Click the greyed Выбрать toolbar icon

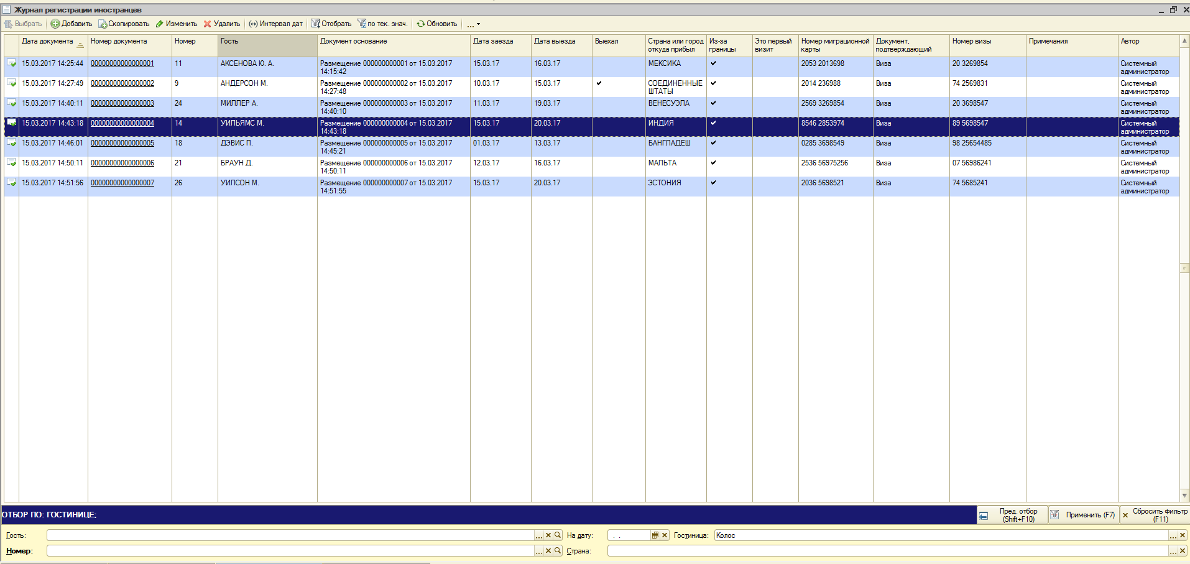point(8,24)
